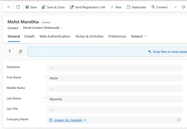
Task: Open the Notes & Activities tab
Action: 89,36
